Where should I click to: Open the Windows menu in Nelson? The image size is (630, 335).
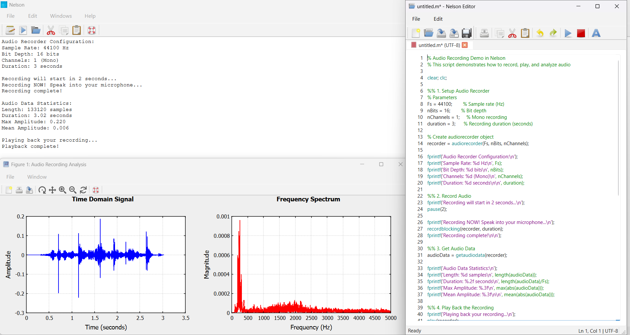[61, 16]
